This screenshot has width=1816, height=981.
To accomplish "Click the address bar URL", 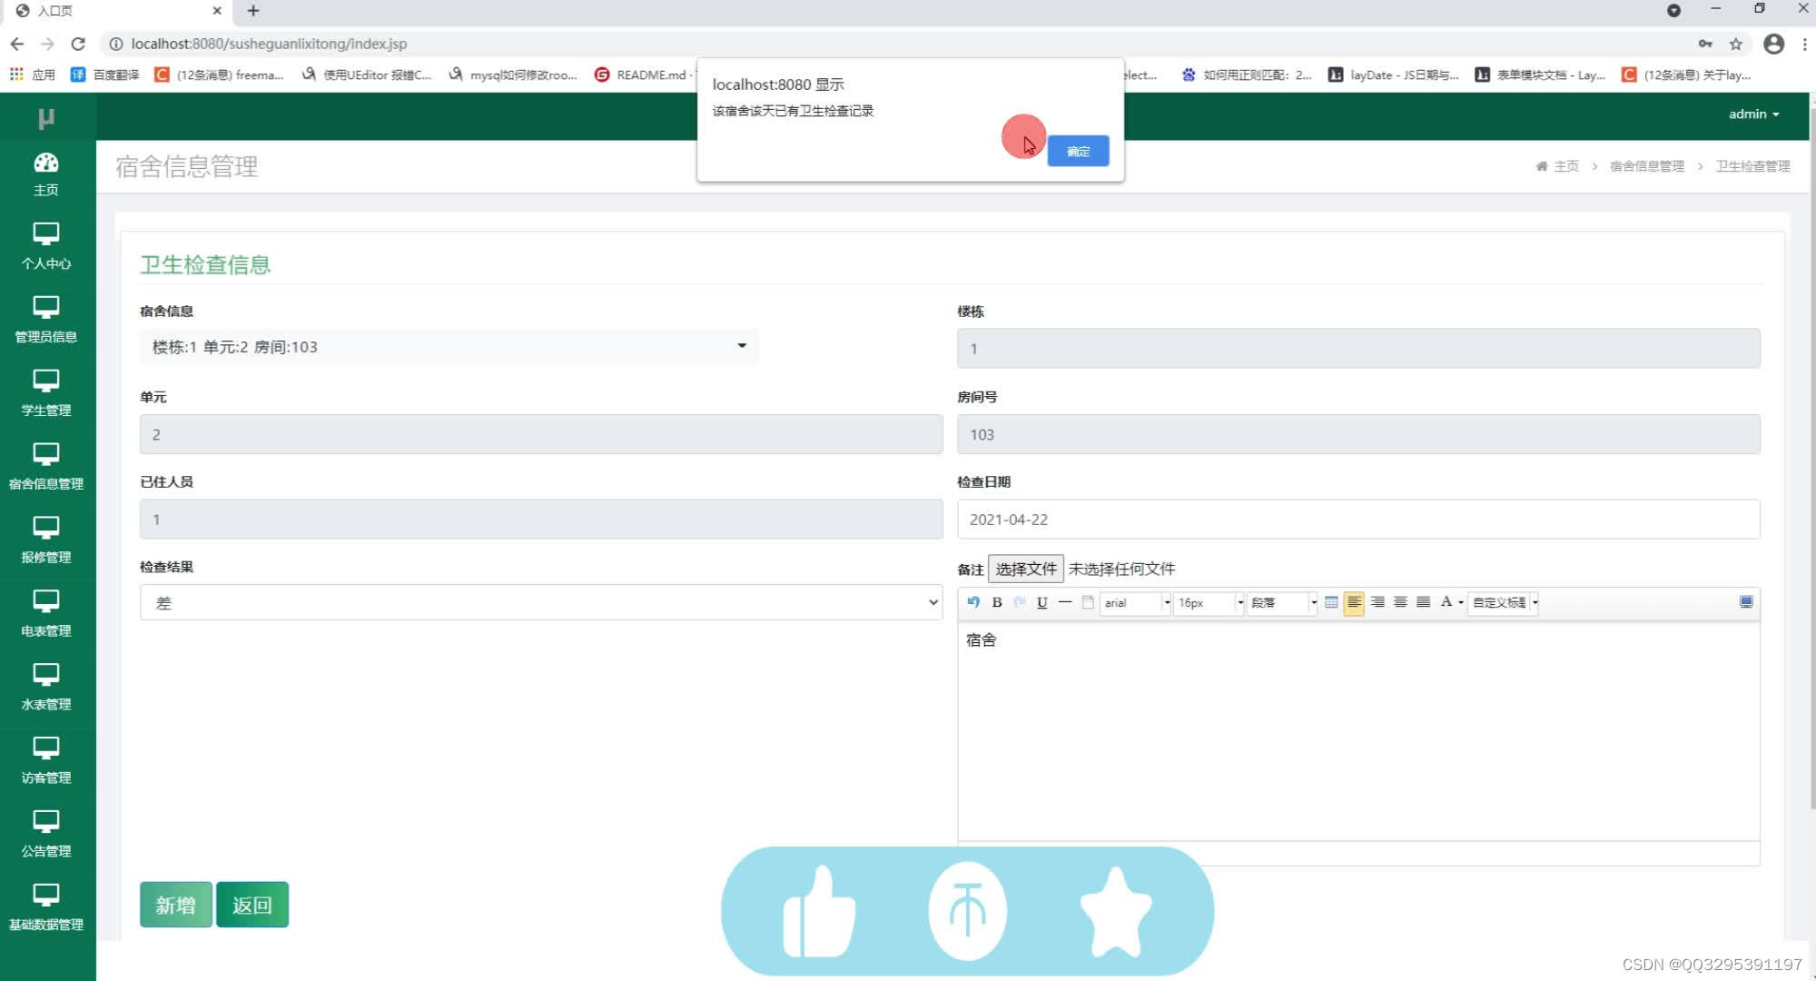I will tap(269, 44).
